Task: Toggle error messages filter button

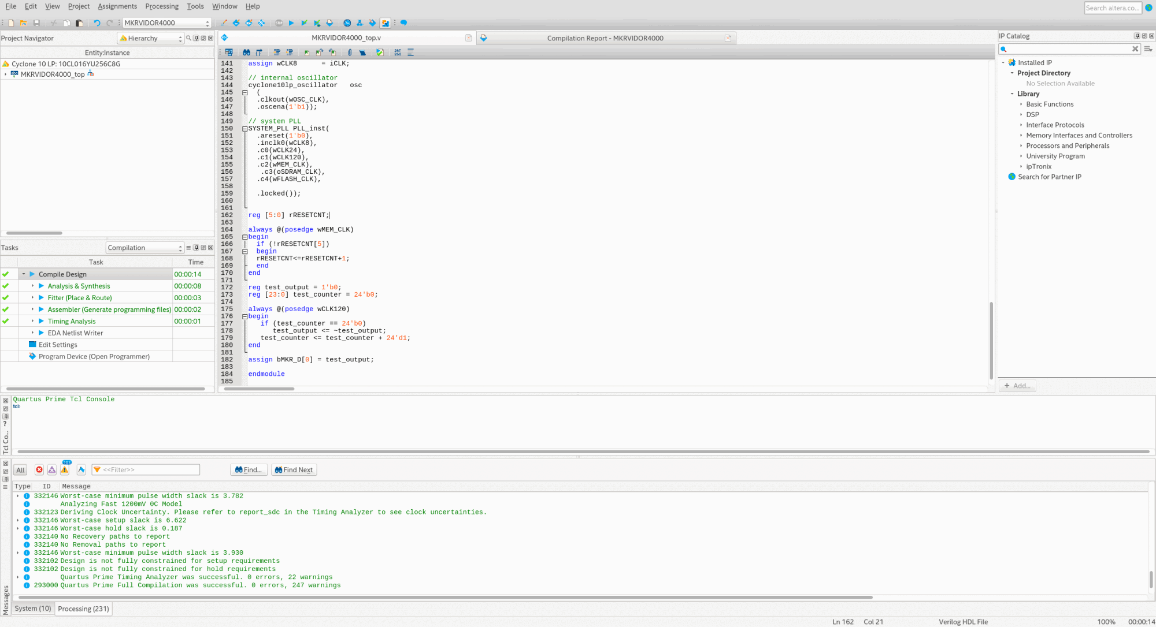Action: point(39,470)
